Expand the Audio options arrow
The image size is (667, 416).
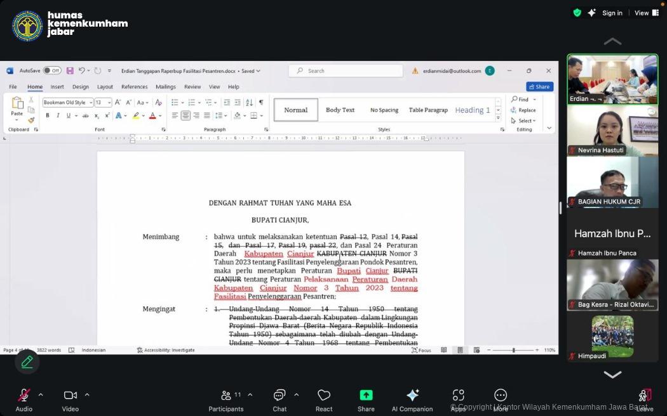pyautogui.click(x=41, y=395)
